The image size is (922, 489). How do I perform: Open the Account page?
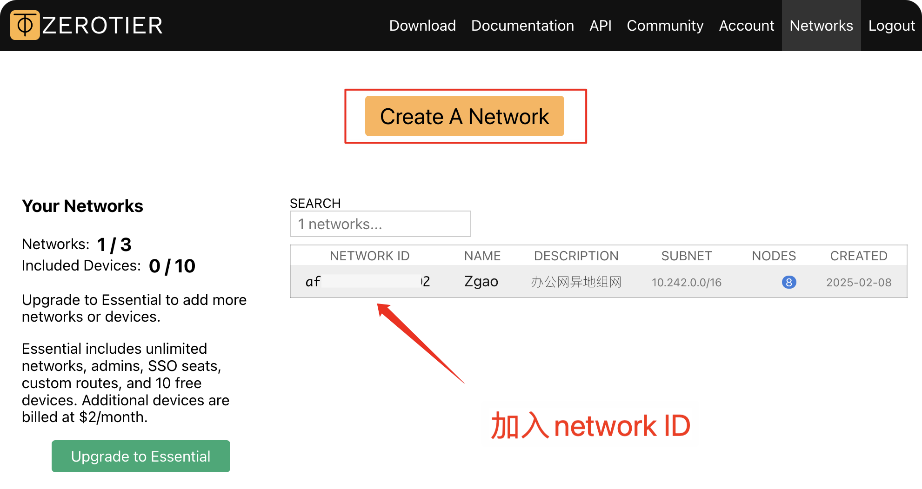(x=747, y=26)
